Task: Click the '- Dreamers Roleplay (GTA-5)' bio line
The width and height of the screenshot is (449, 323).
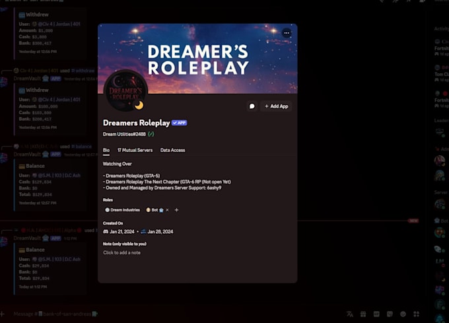Action: [131, 176]
